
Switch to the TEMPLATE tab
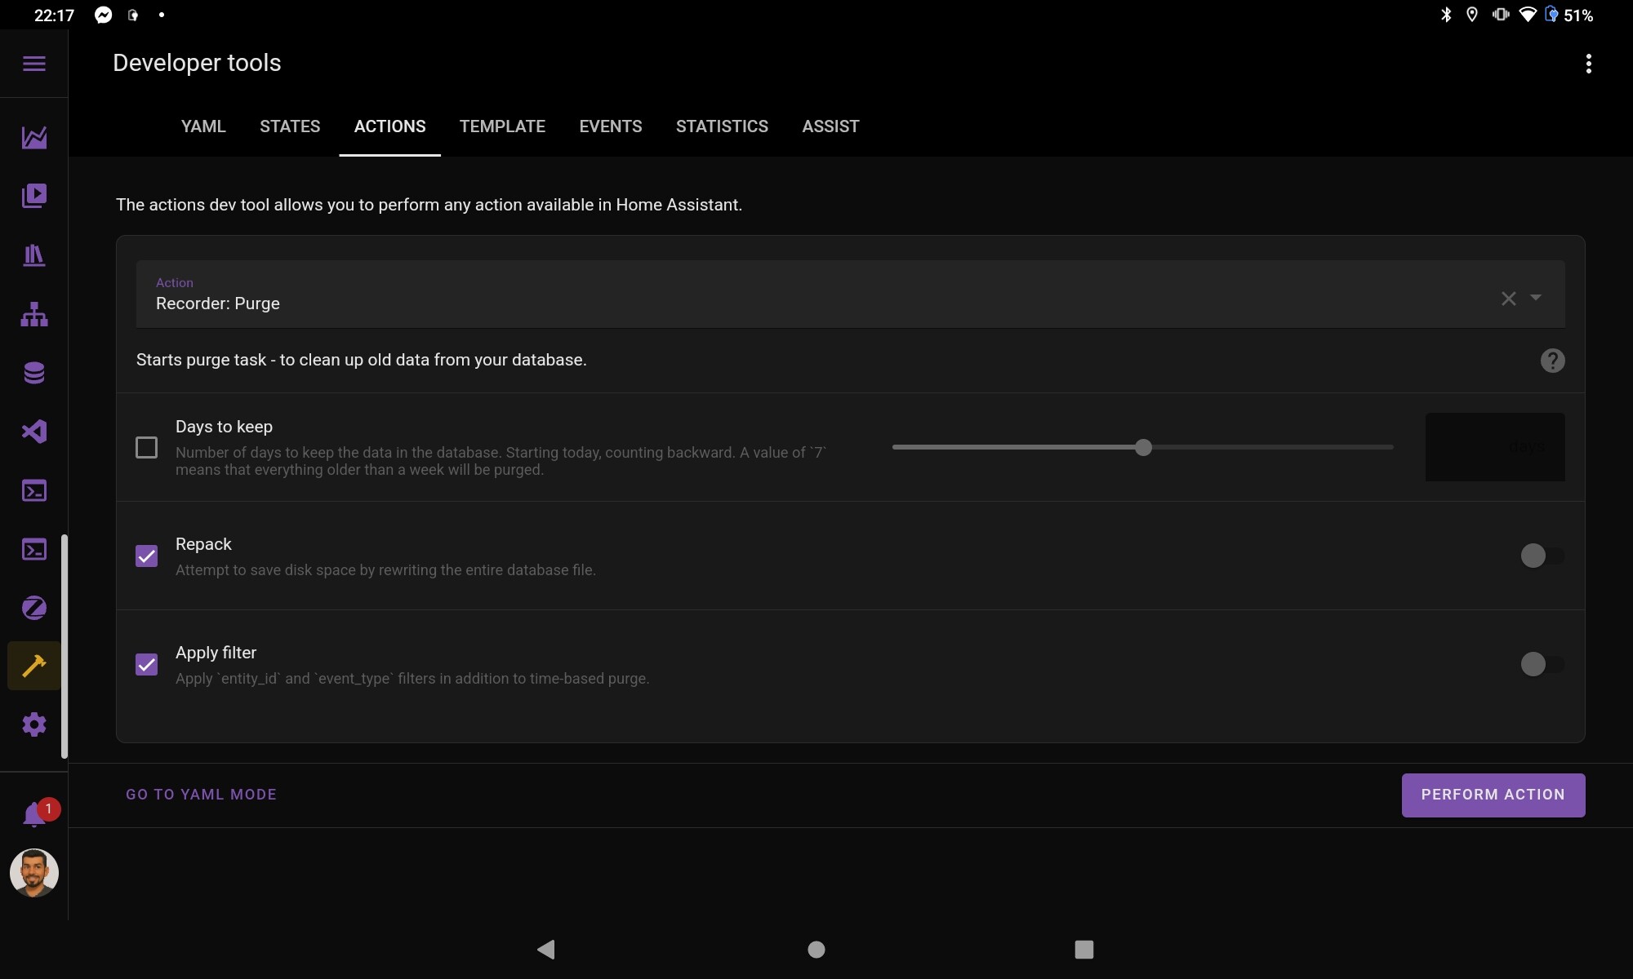(502, 126)
